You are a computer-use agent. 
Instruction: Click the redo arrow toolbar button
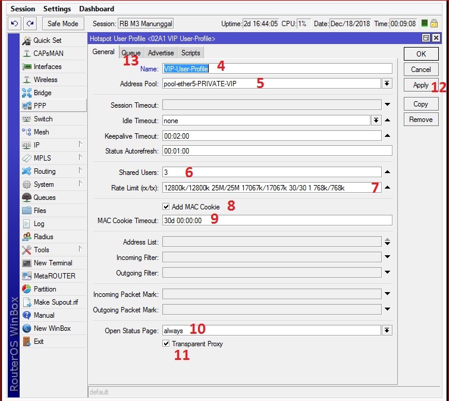pos(30,23)
